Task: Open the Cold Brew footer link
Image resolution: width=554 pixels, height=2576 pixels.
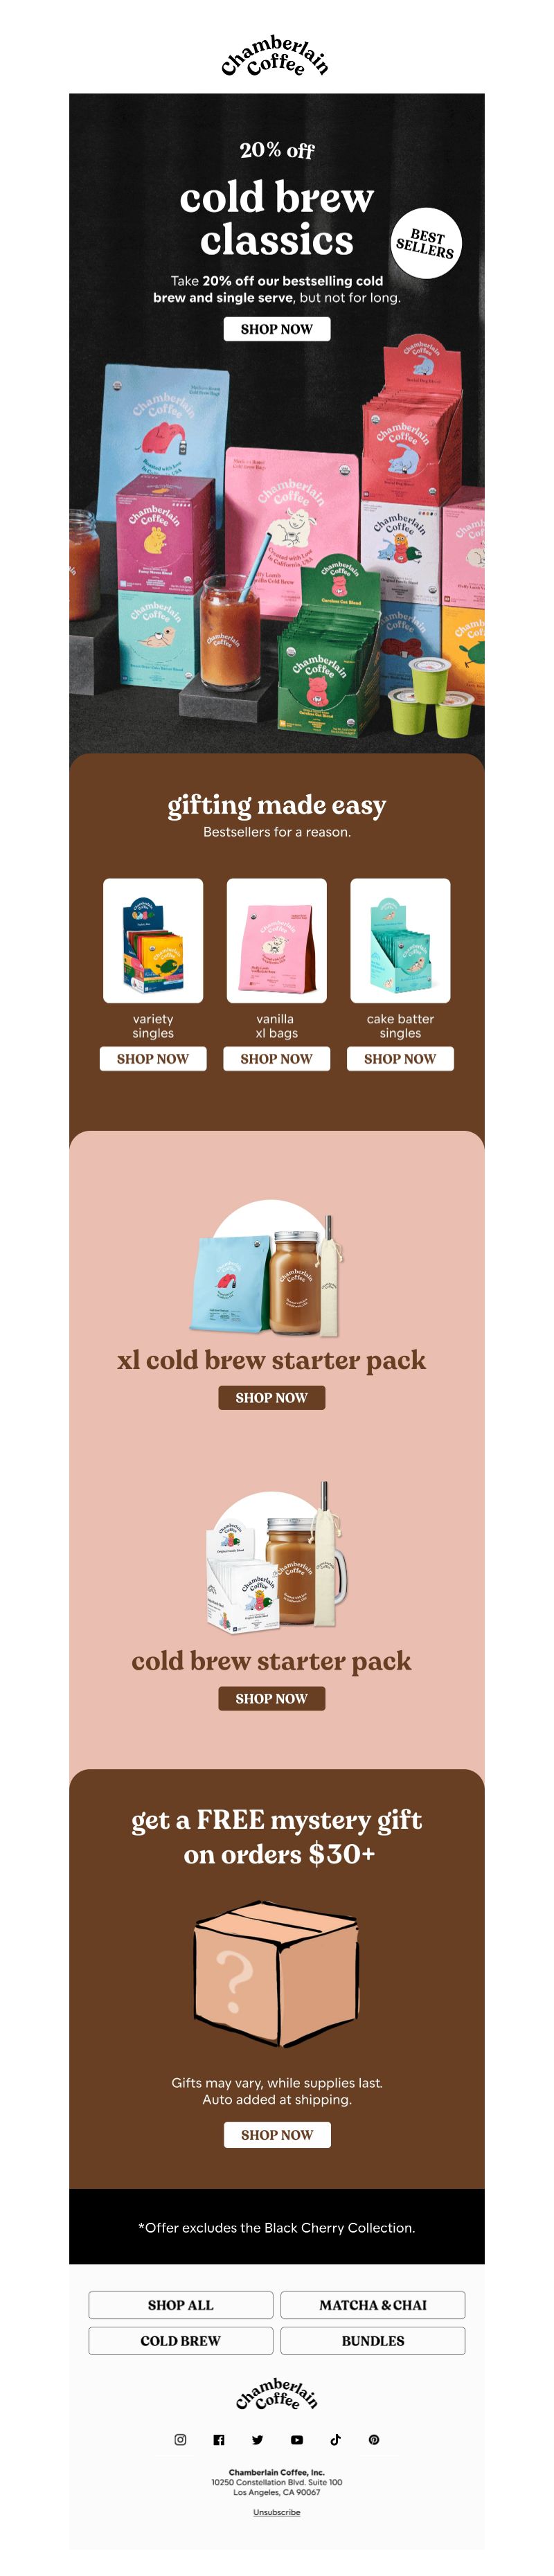Action: tap(181, 2340)
